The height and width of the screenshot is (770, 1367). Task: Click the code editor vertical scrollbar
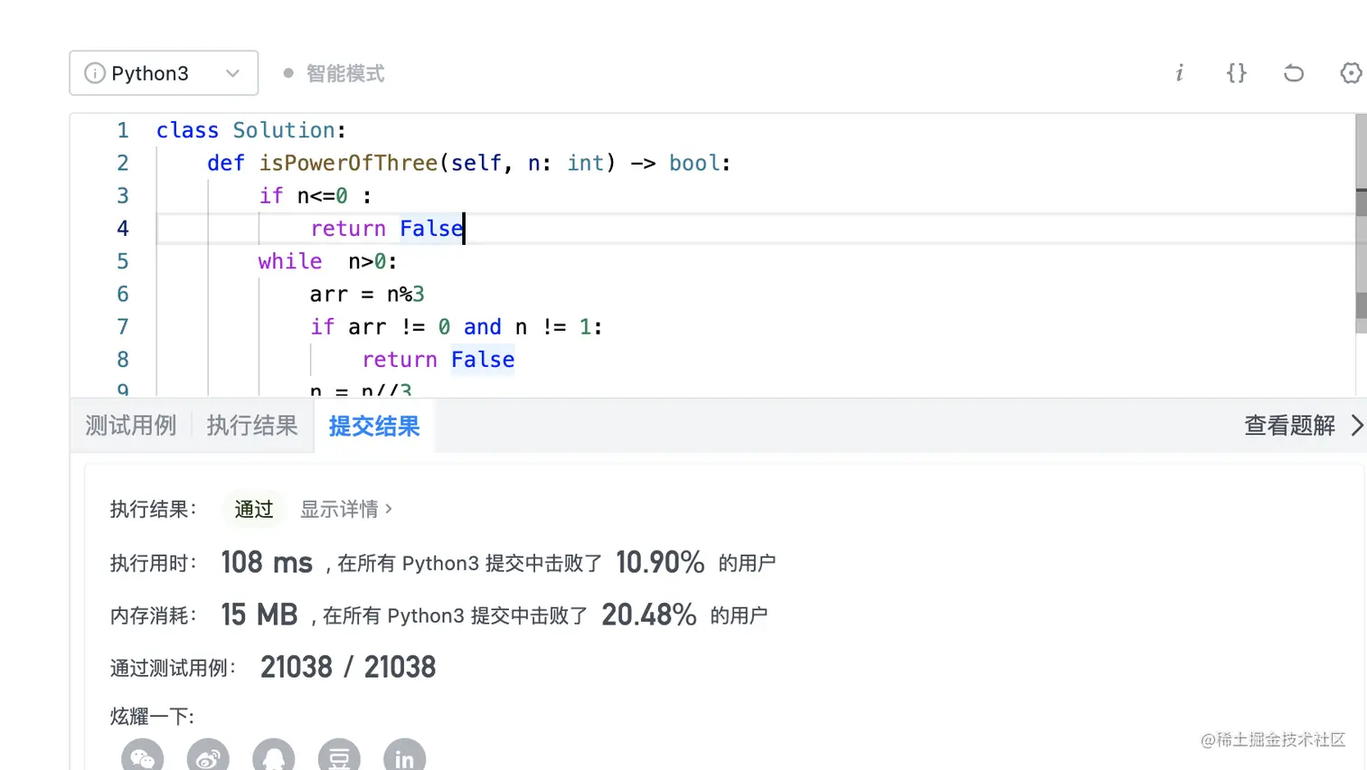(x=1361, y=253)
